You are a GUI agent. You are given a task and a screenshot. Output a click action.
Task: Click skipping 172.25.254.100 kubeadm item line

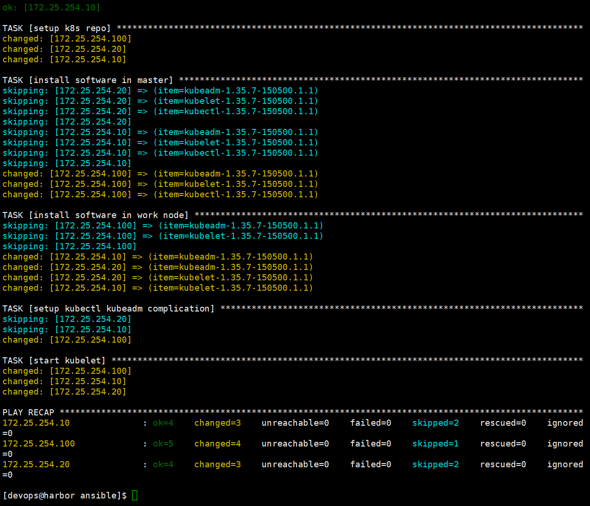pyautogui.click(x=163, y=226)
